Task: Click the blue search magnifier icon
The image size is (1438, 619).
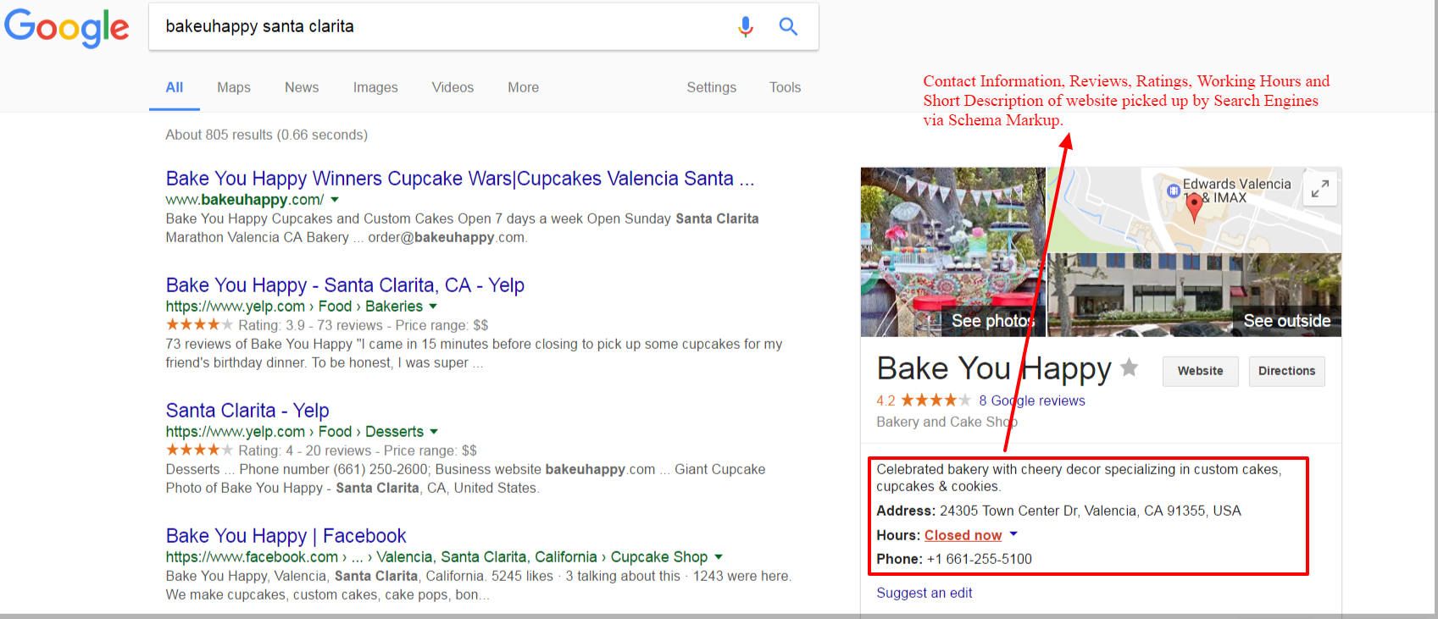Action: click(788, 26)
